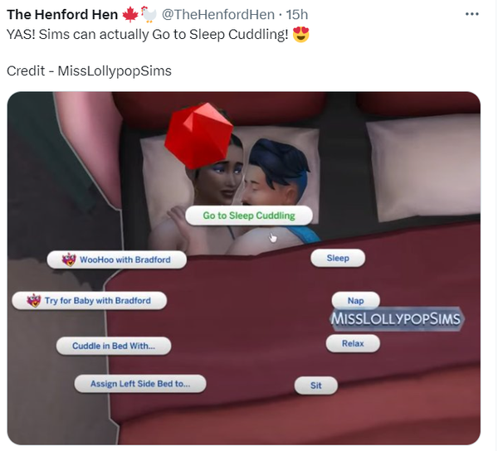Choose WooHoo with Bradford

point(117,259)
